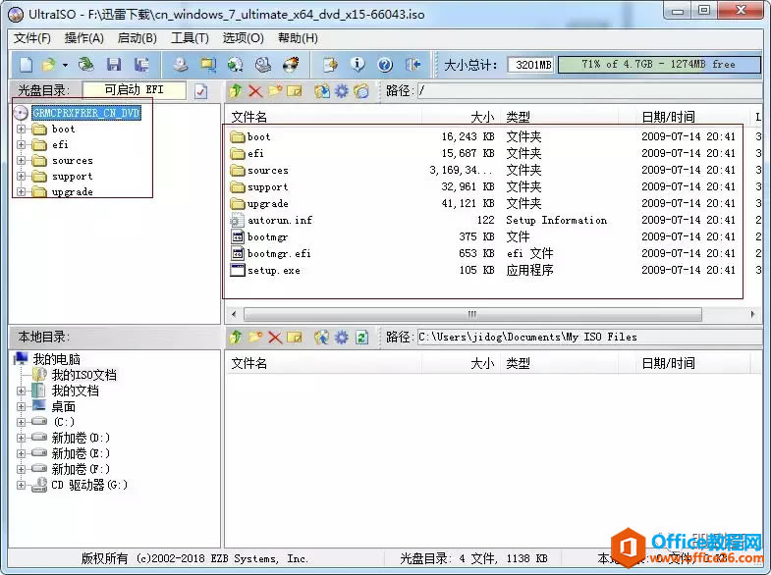This screenshot has width=771, height=575.
Task: Open the 启动(B) menu
Action: coord(138,38)
